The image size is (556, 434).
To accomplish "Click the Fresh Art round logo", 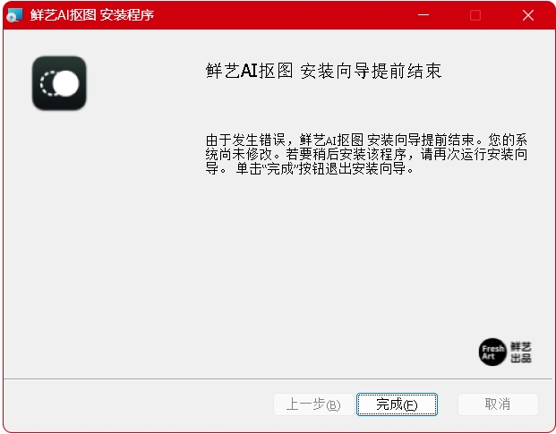I will [x=492, y=353].
